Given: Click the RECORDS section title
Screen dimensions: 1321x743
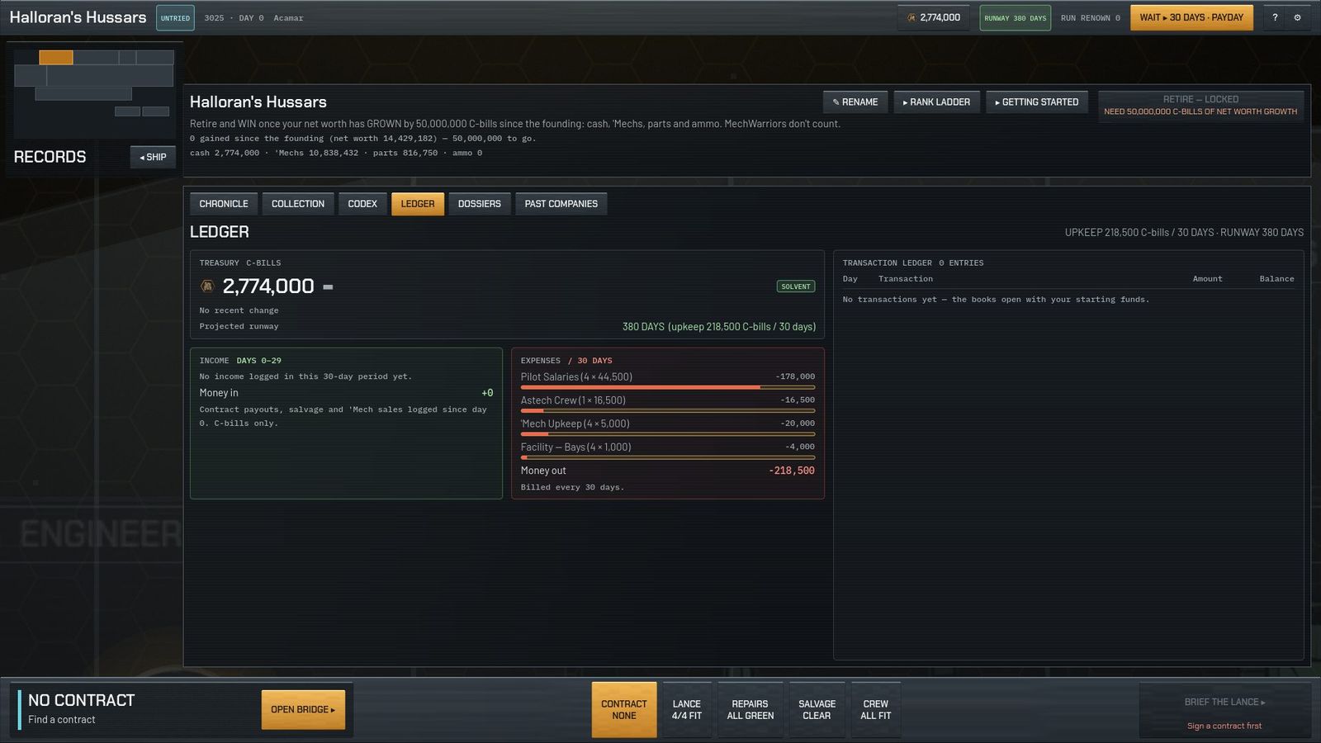Looking at the screenshot, I should pyautogui.click(x=50, y=157).
